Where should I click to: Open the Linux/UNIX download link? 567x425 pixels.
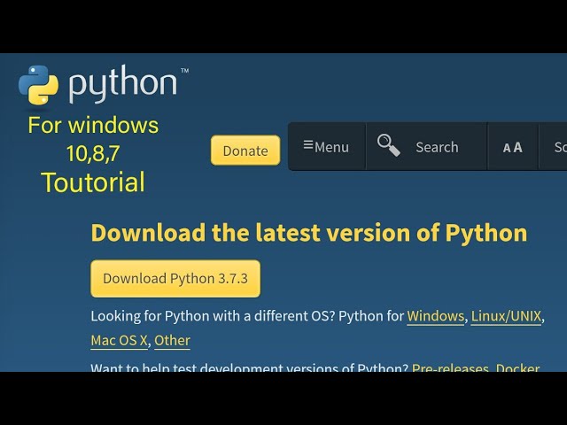click(x=506, y=316)
